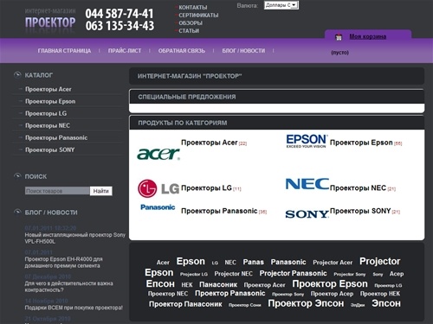The width and height of the screenshot is (433, 324).
Task: Click the Специальные предложения header
Action: [x=187, y=97]
